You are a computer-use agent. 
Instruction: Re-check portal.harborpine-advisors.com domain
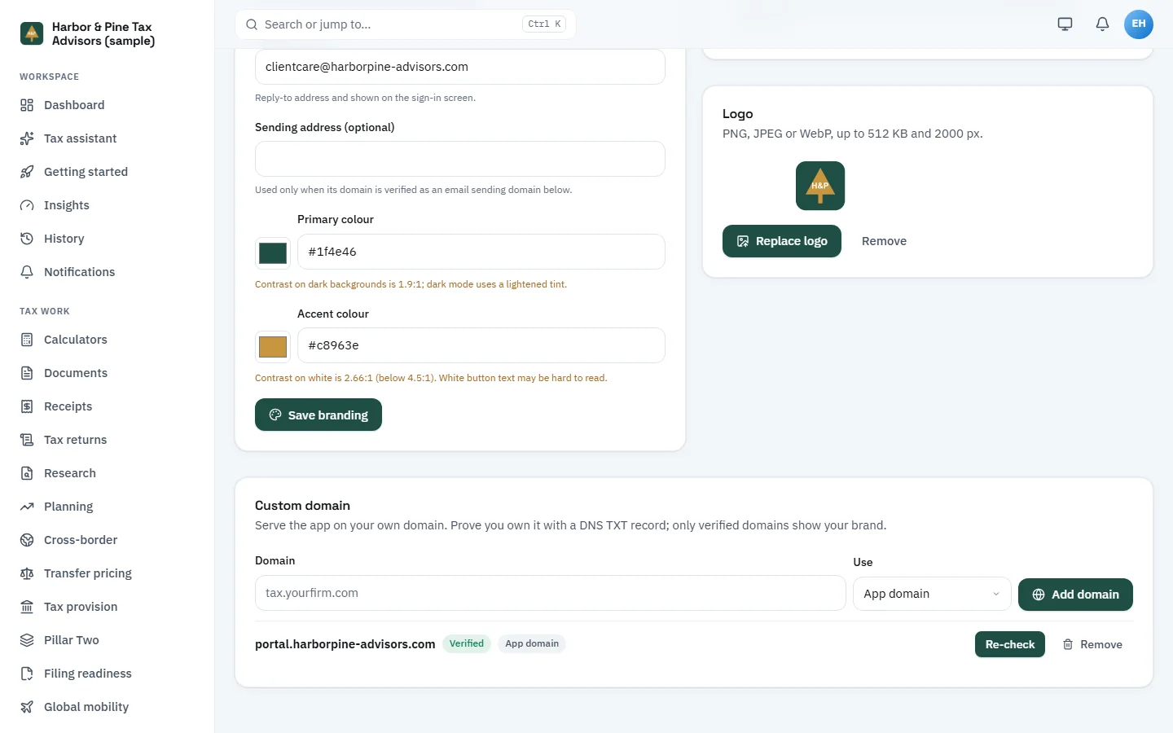click(x=1010, y=644)
